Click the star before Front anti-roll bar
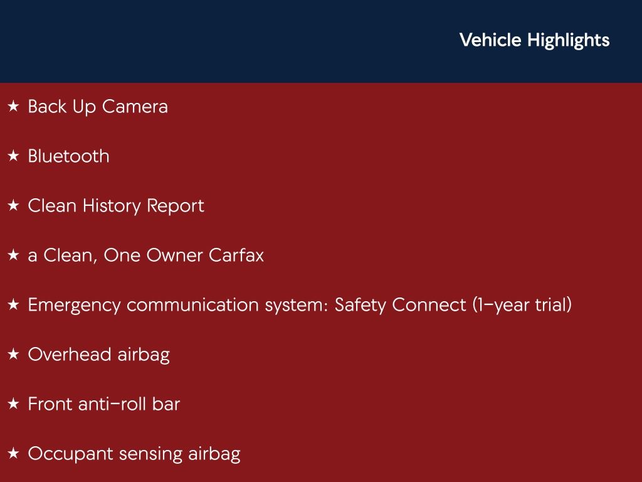 [x=13, y=404]
